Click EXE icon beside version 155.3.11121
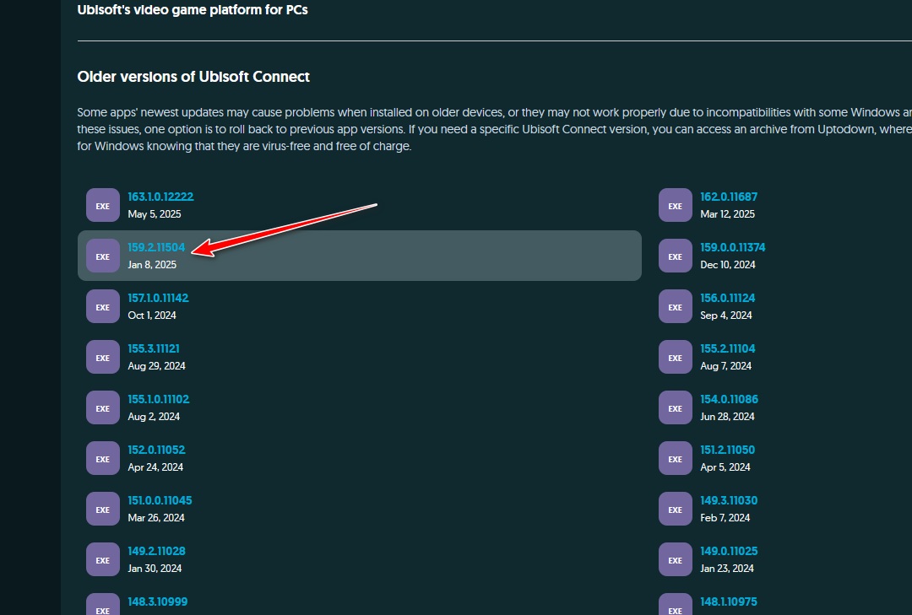The width and height of the screenshot is (912, 615). [103, 357]
